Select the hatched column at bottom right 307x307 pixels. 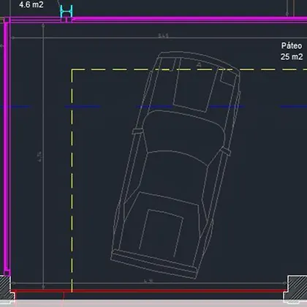(x=297, y=289)
